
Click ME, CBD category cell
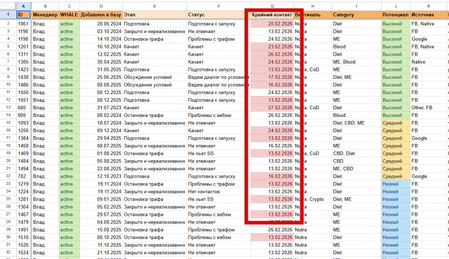tap(356, 169)
